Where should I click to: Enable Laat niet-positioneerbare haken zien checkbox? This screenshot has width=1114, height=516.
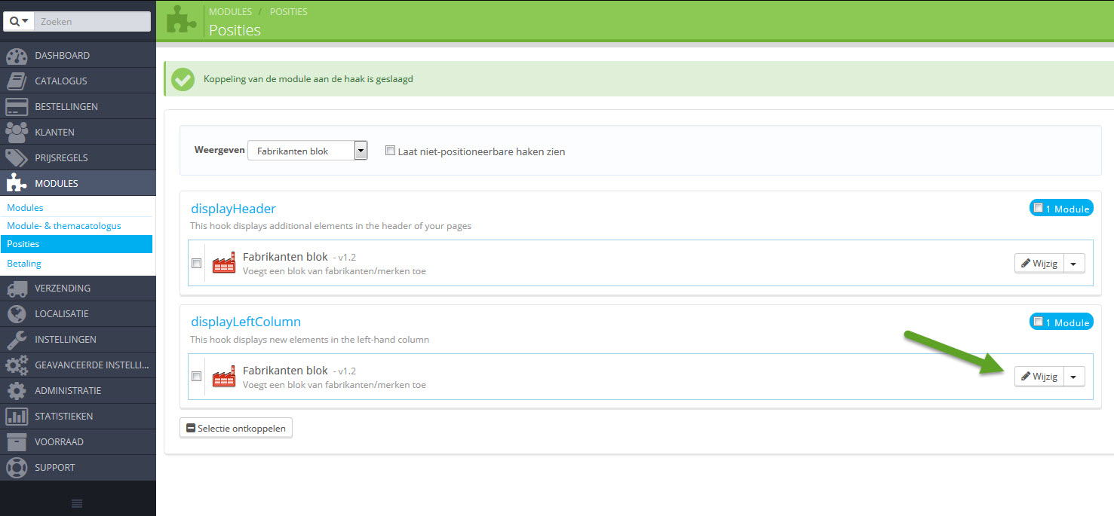(390, 151)
